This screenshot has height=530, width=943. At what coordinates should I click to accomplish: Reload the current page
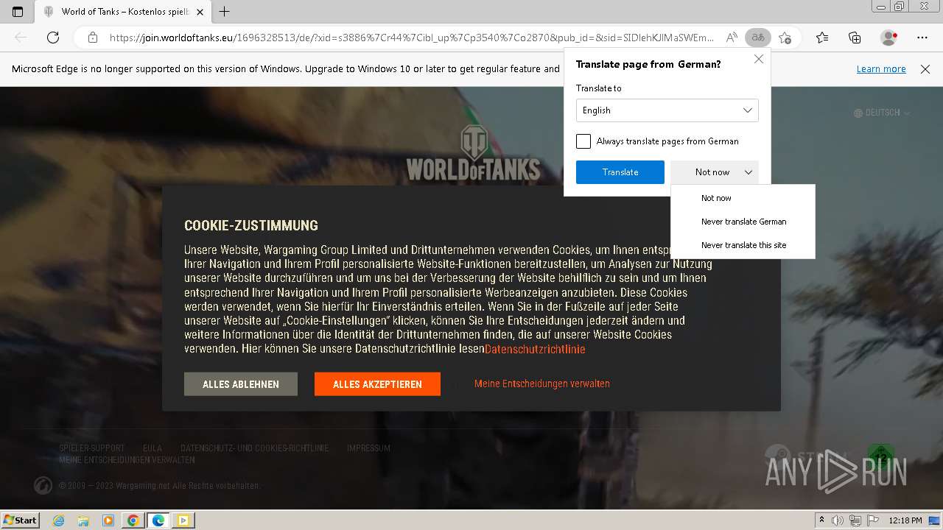[x=53, y=38]
